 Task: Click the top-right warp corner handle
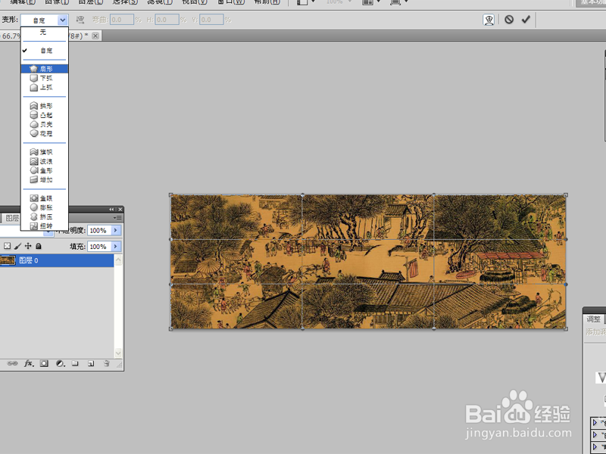(566, 195)
